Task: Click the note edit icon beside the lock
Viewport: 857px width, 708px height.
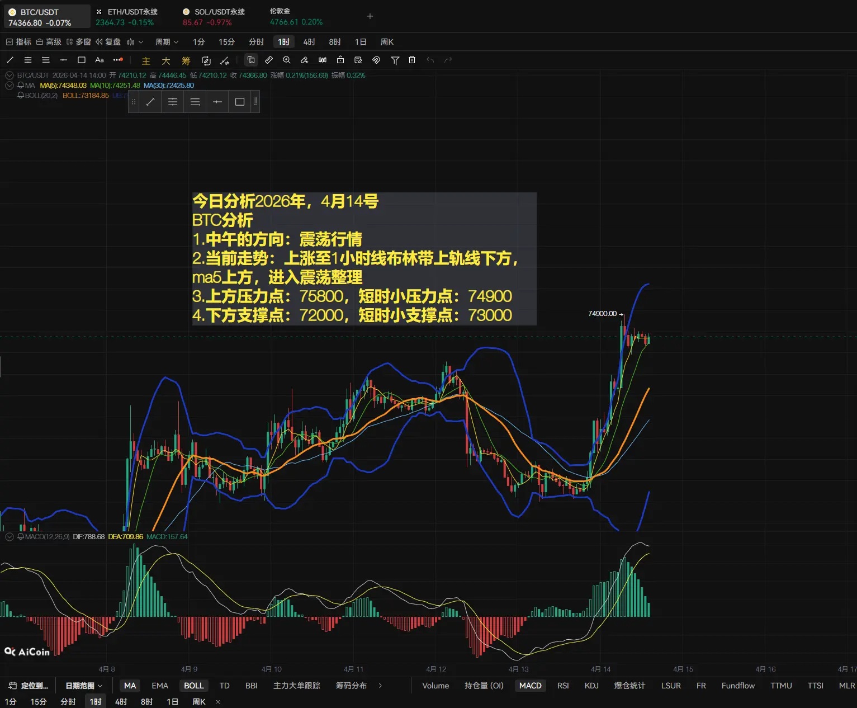Action: [358, 60]
